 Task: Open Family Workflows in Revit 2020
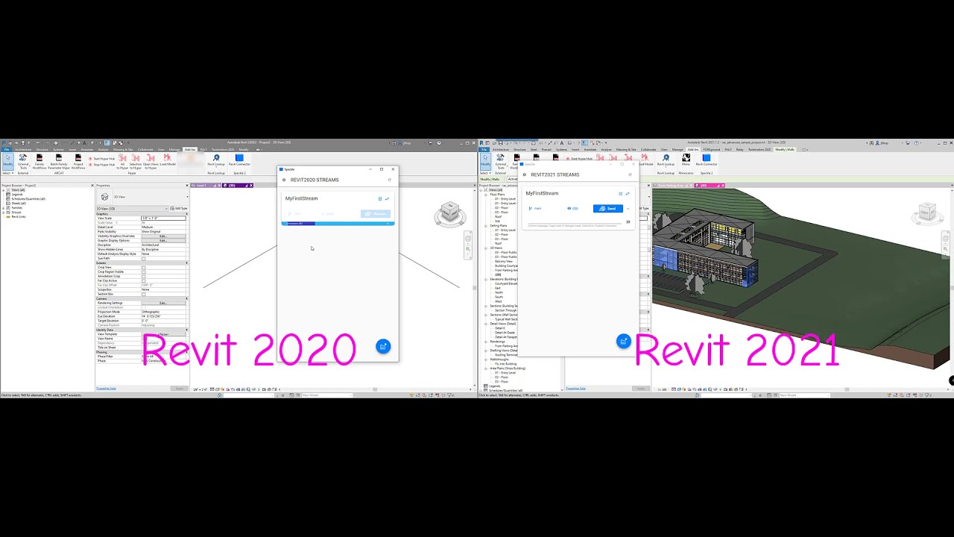(x=40, y=163)
